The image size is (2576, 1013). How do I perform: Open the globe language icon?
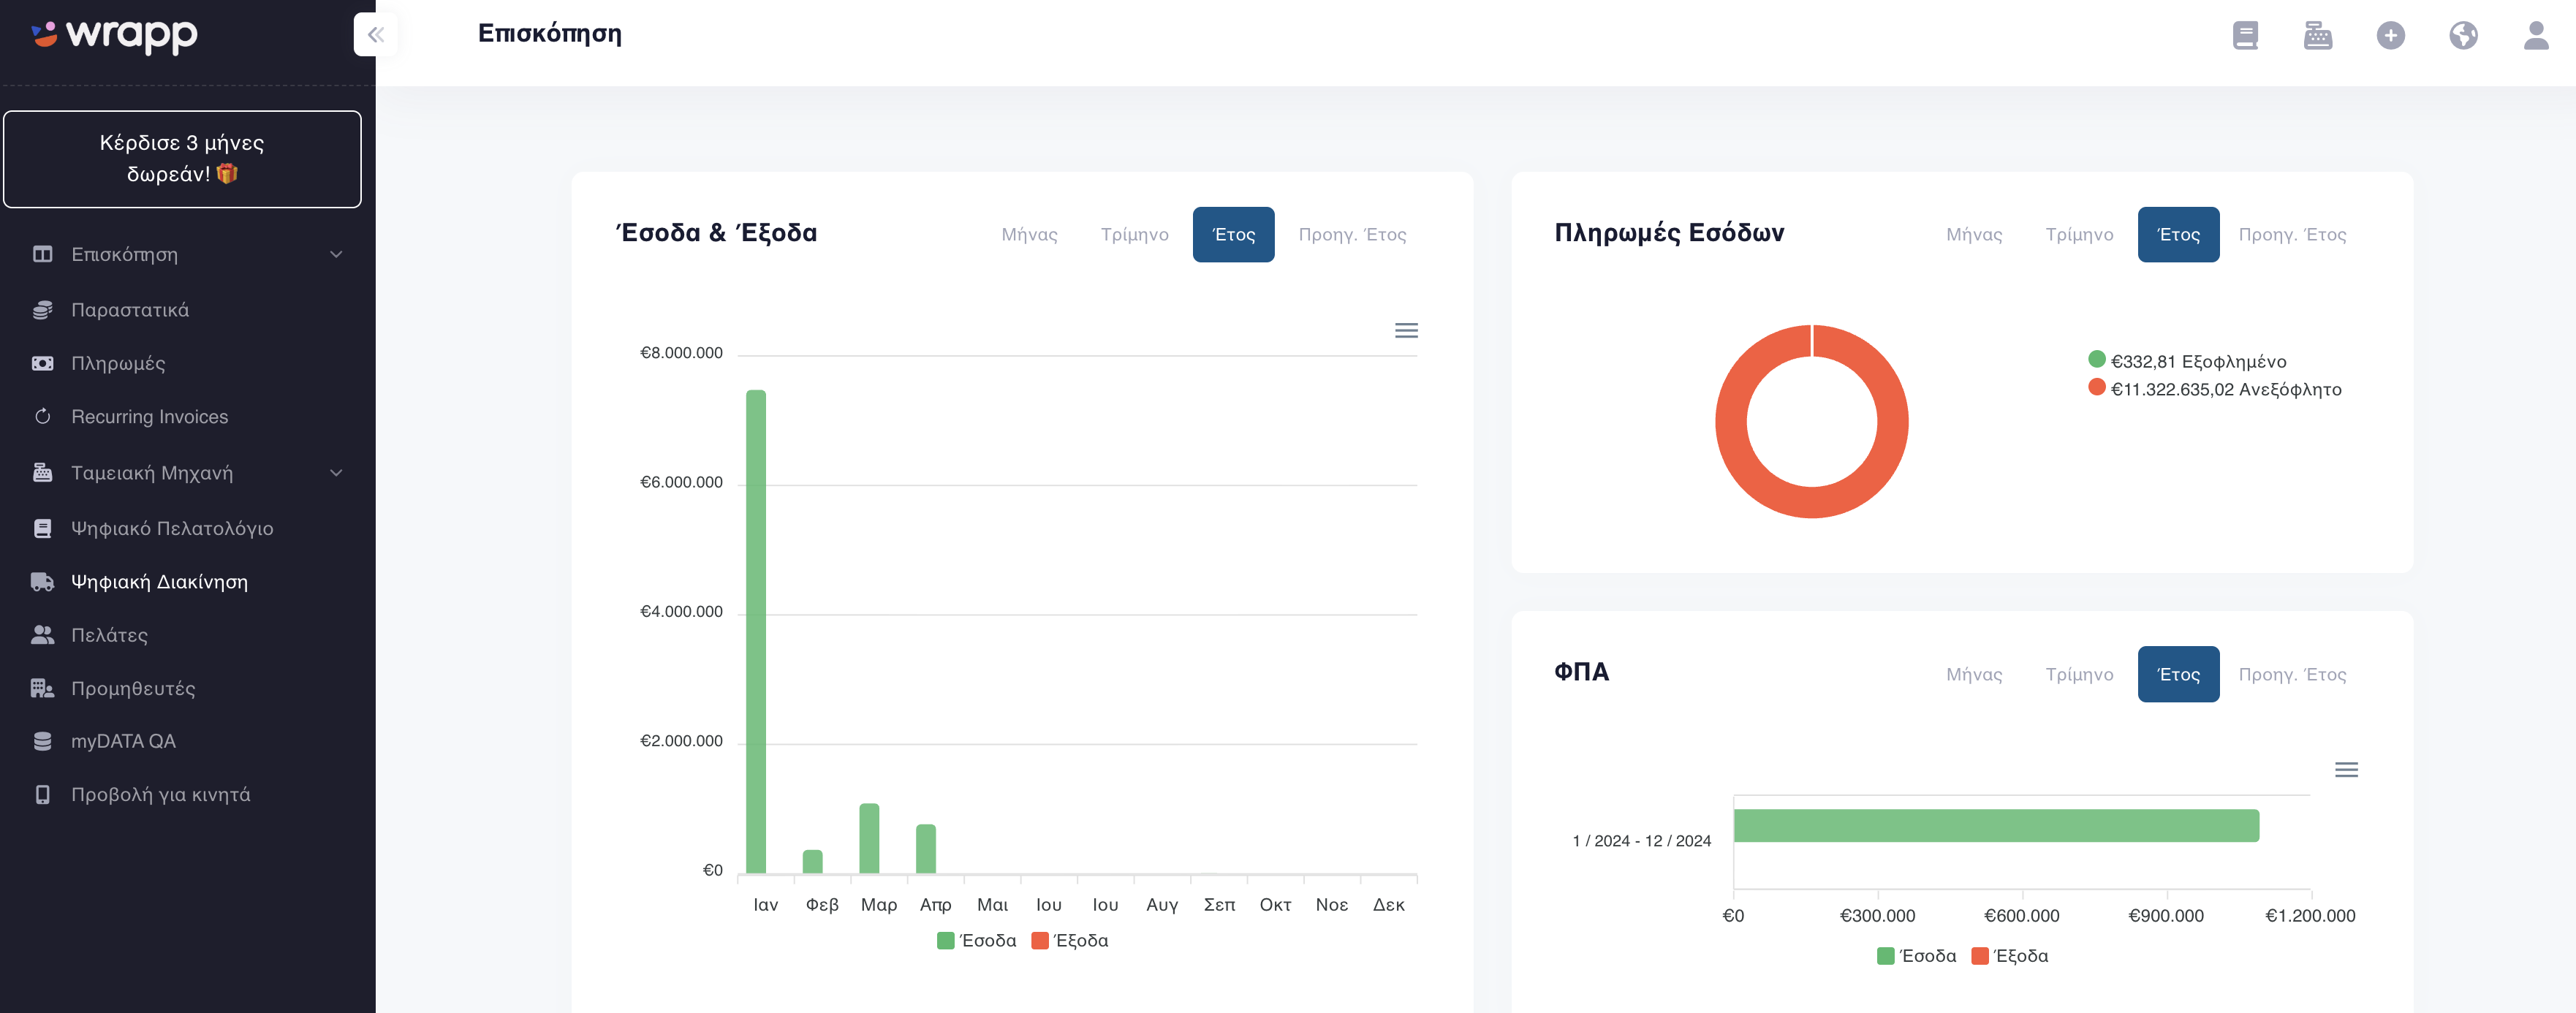pos(2463,36)
